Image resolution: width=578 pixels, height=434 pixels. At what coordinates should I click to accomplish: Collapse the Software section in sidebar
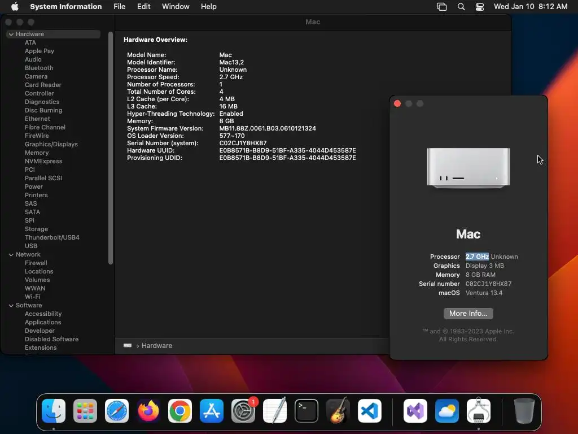point(11,306)
